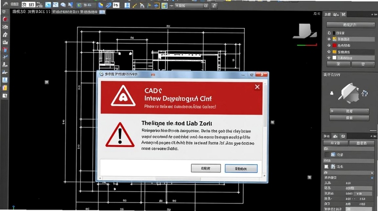Toggle the white checkbox in second properties section
Viewport: 378px width, 211px height.
(x=326, y=167)
